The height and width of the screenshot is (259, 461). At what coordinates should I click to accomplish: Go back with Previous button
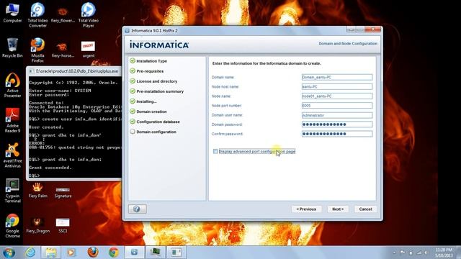tap(306, 209)
